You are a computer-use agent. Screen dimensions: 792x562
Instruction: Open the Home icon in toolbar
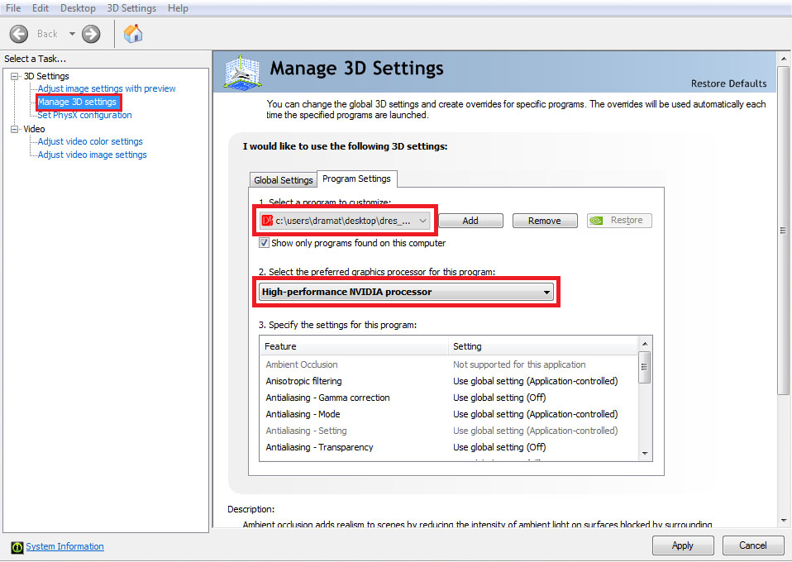tap(133, 34)
